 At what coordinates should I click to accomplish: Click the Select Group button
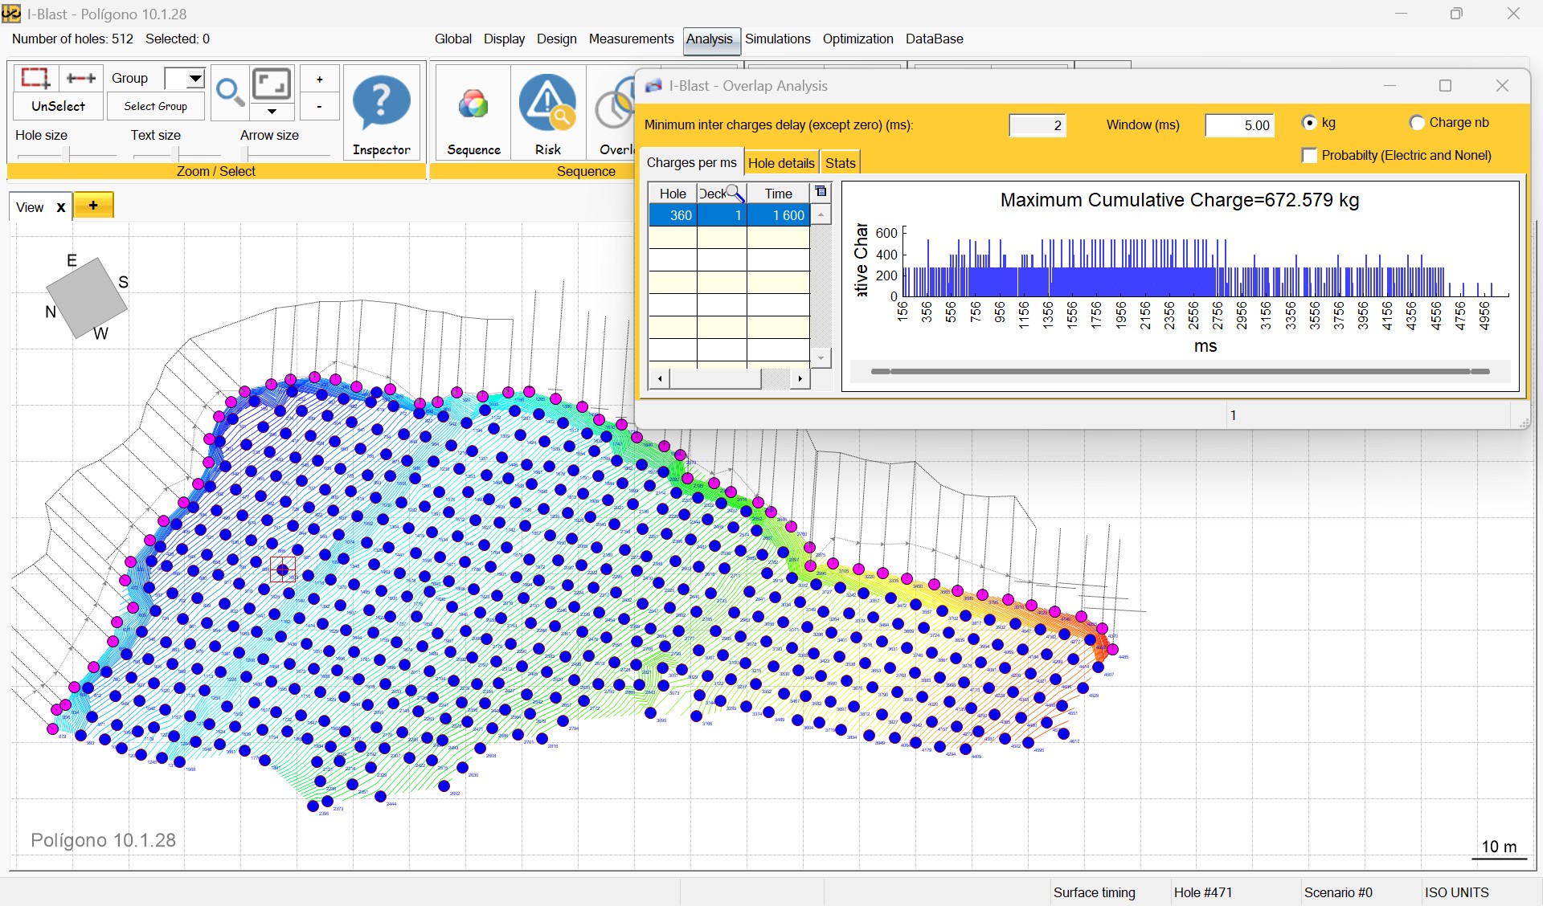[x=155, y=105]
